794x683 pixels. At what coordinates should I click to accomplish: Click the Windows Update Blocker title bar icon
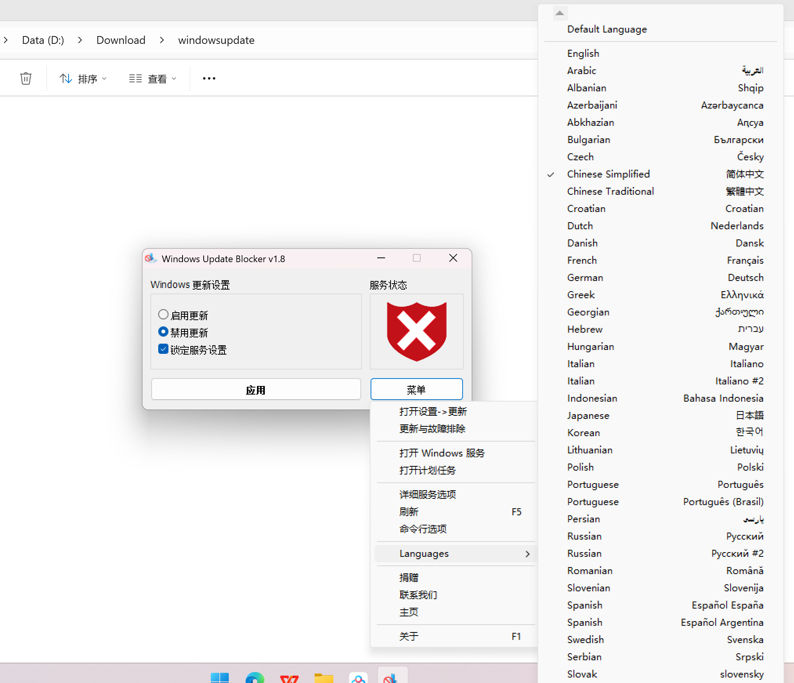click(x=150, y=258)
